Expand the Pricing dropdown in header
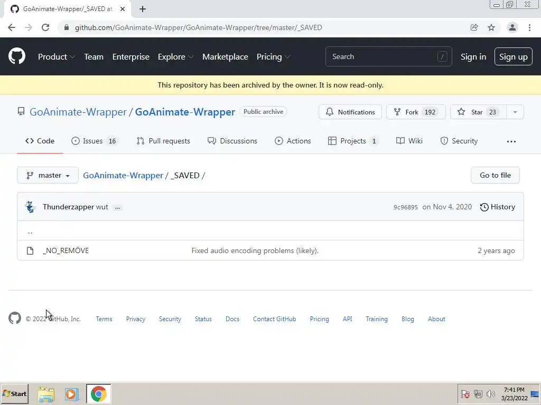 (273, 57)
